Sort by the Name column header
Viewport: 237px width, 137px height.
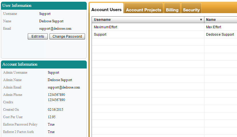coord(220,20)
